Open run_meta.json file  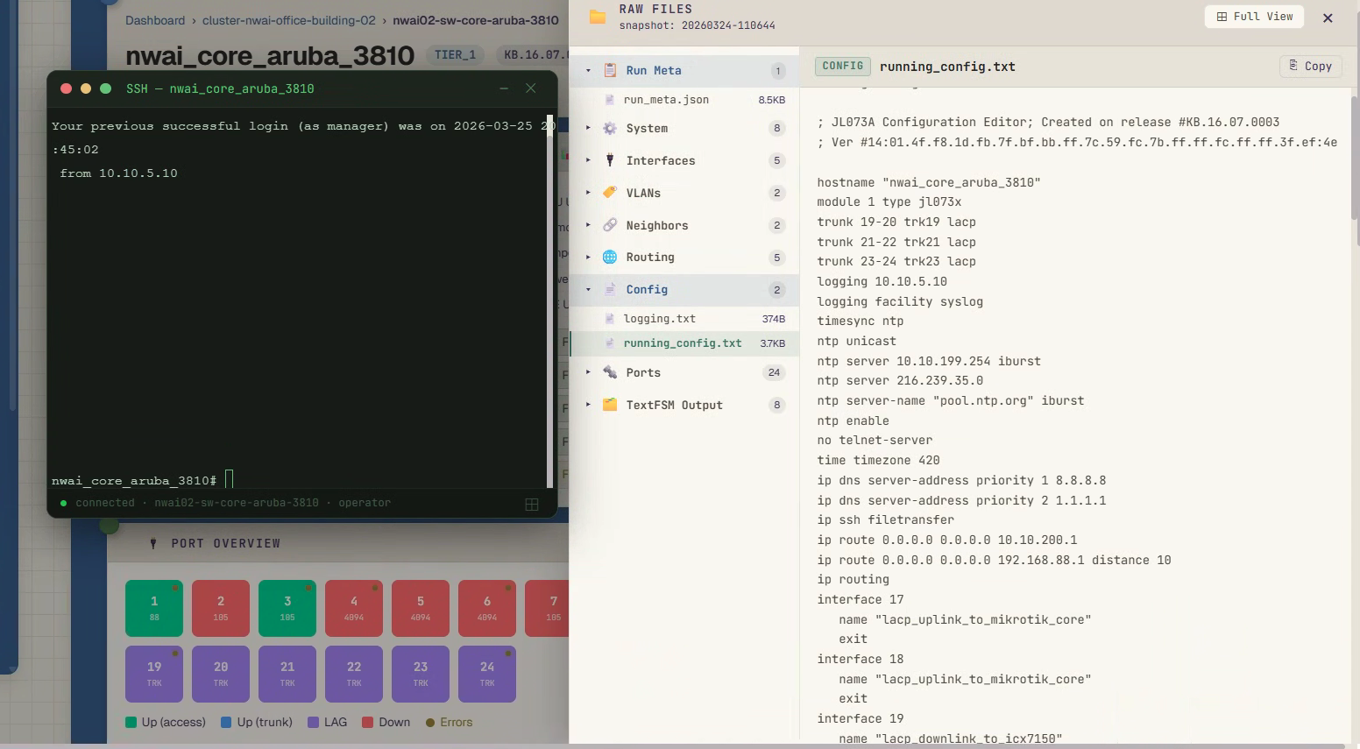click(684, 100)
